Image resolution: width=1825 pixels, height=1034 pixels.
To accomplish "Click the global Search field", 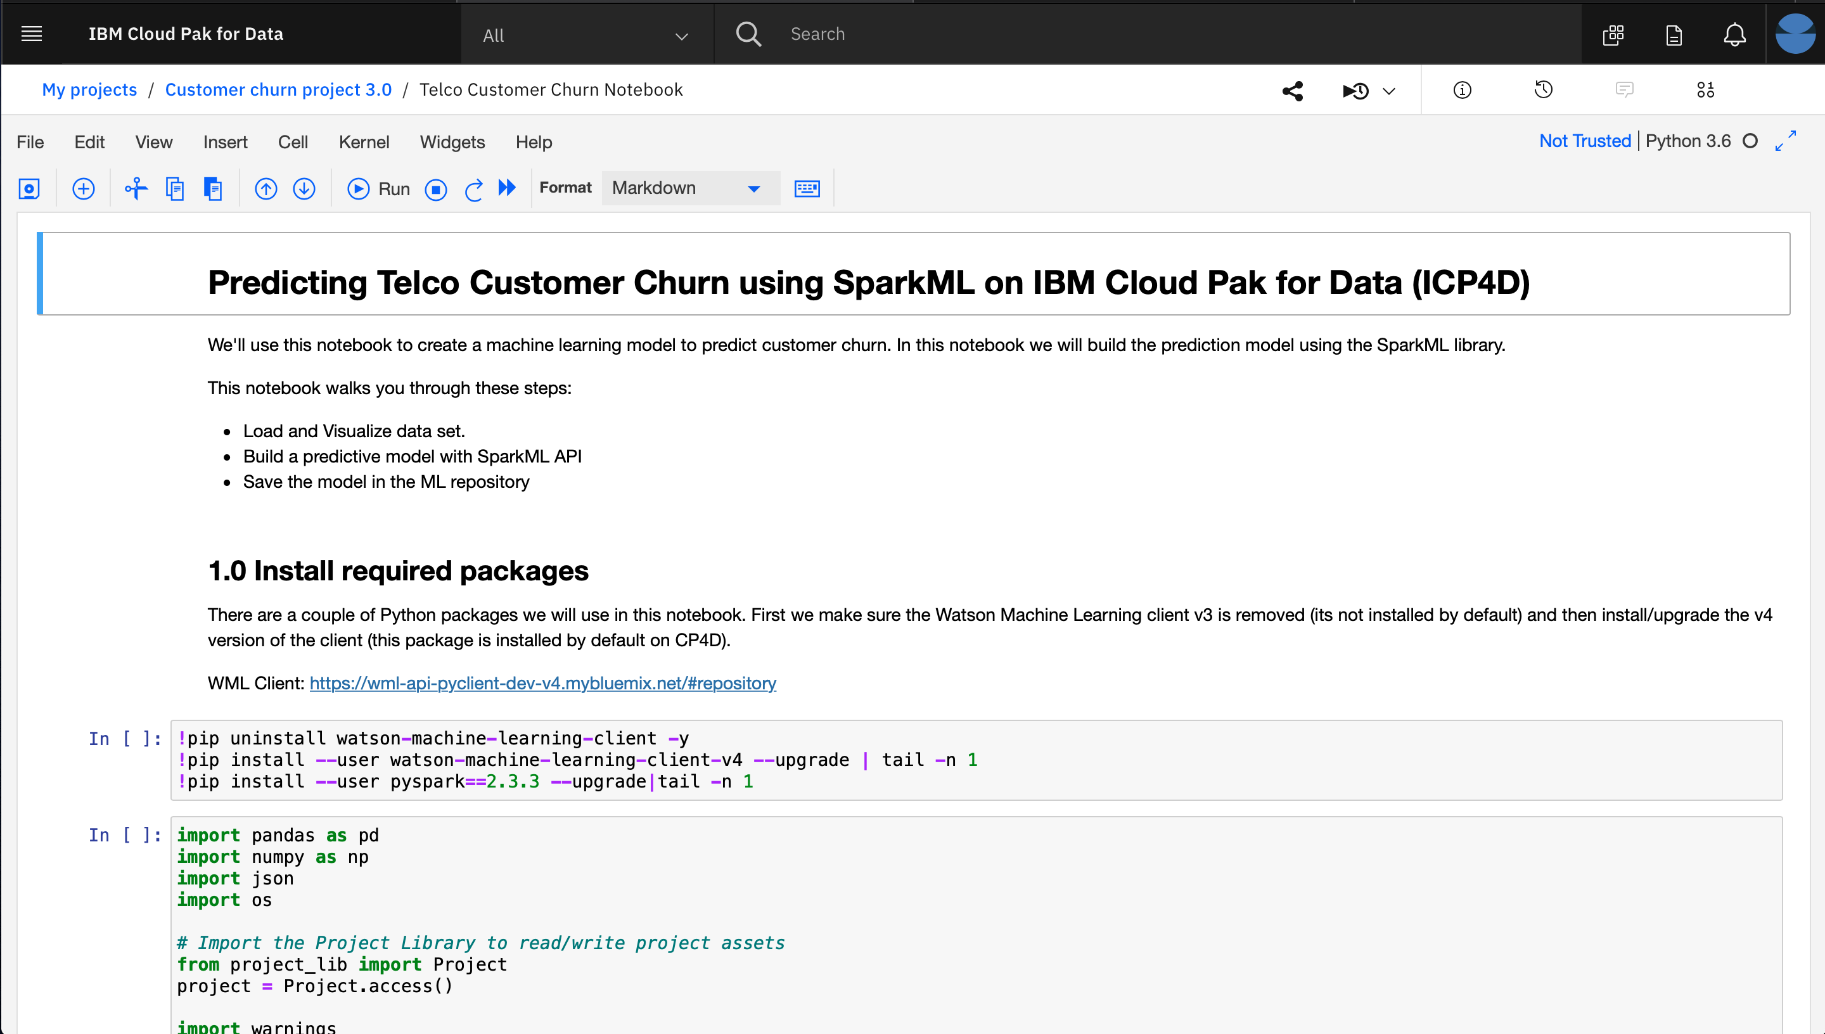I will pyautogui.click(x=1136, y=34).
